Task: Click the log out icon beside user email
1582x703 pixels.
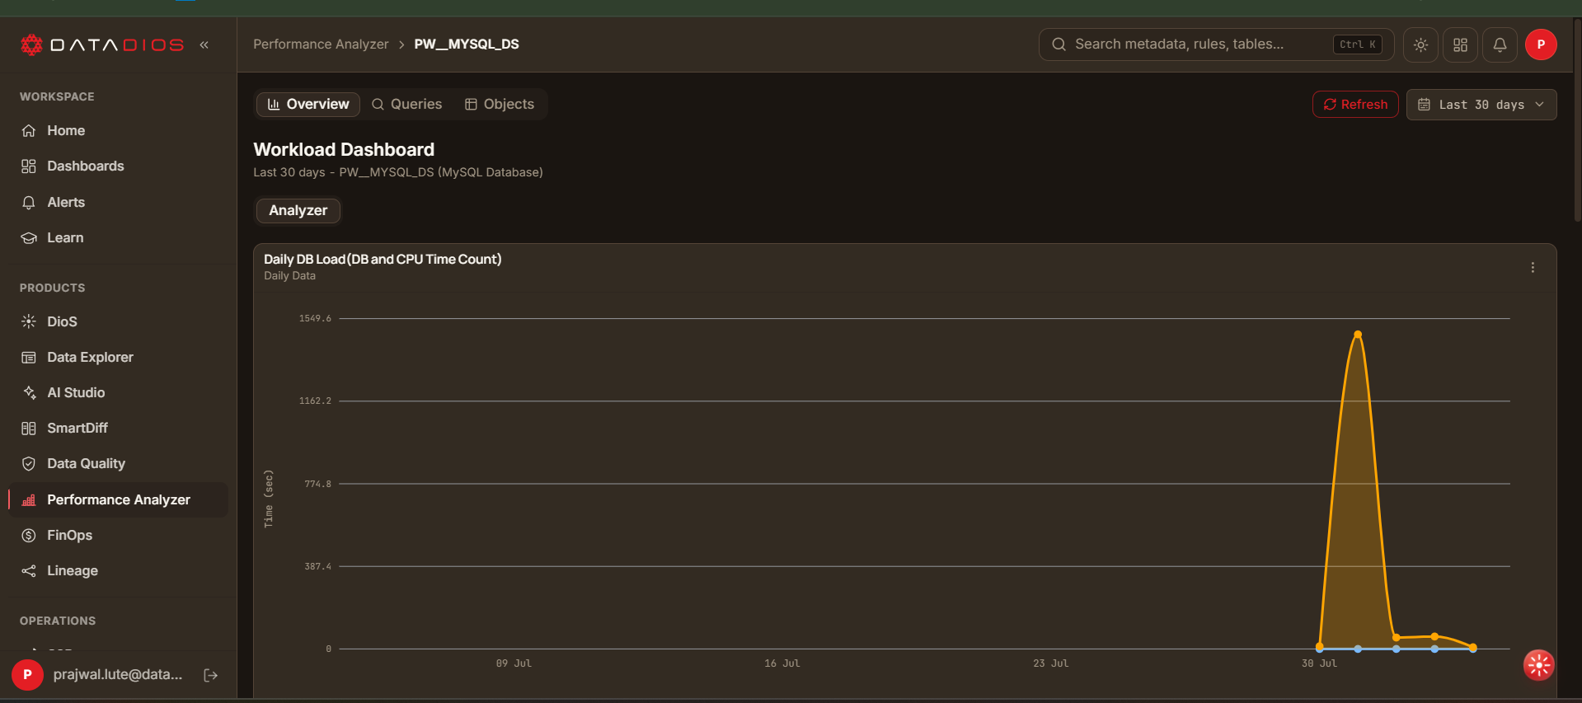Action: [x=211, y=675]
